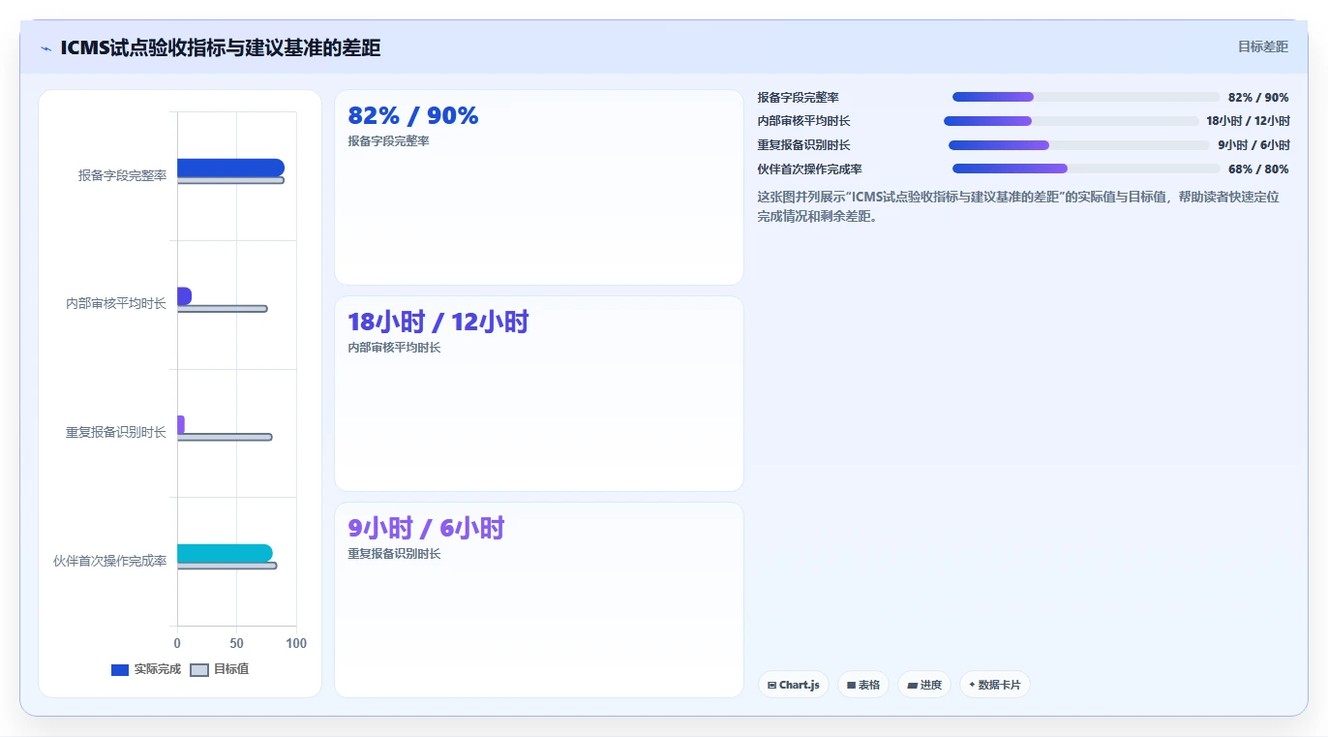
Task: Toggle the 目标值 legend item
Action: 220,669
